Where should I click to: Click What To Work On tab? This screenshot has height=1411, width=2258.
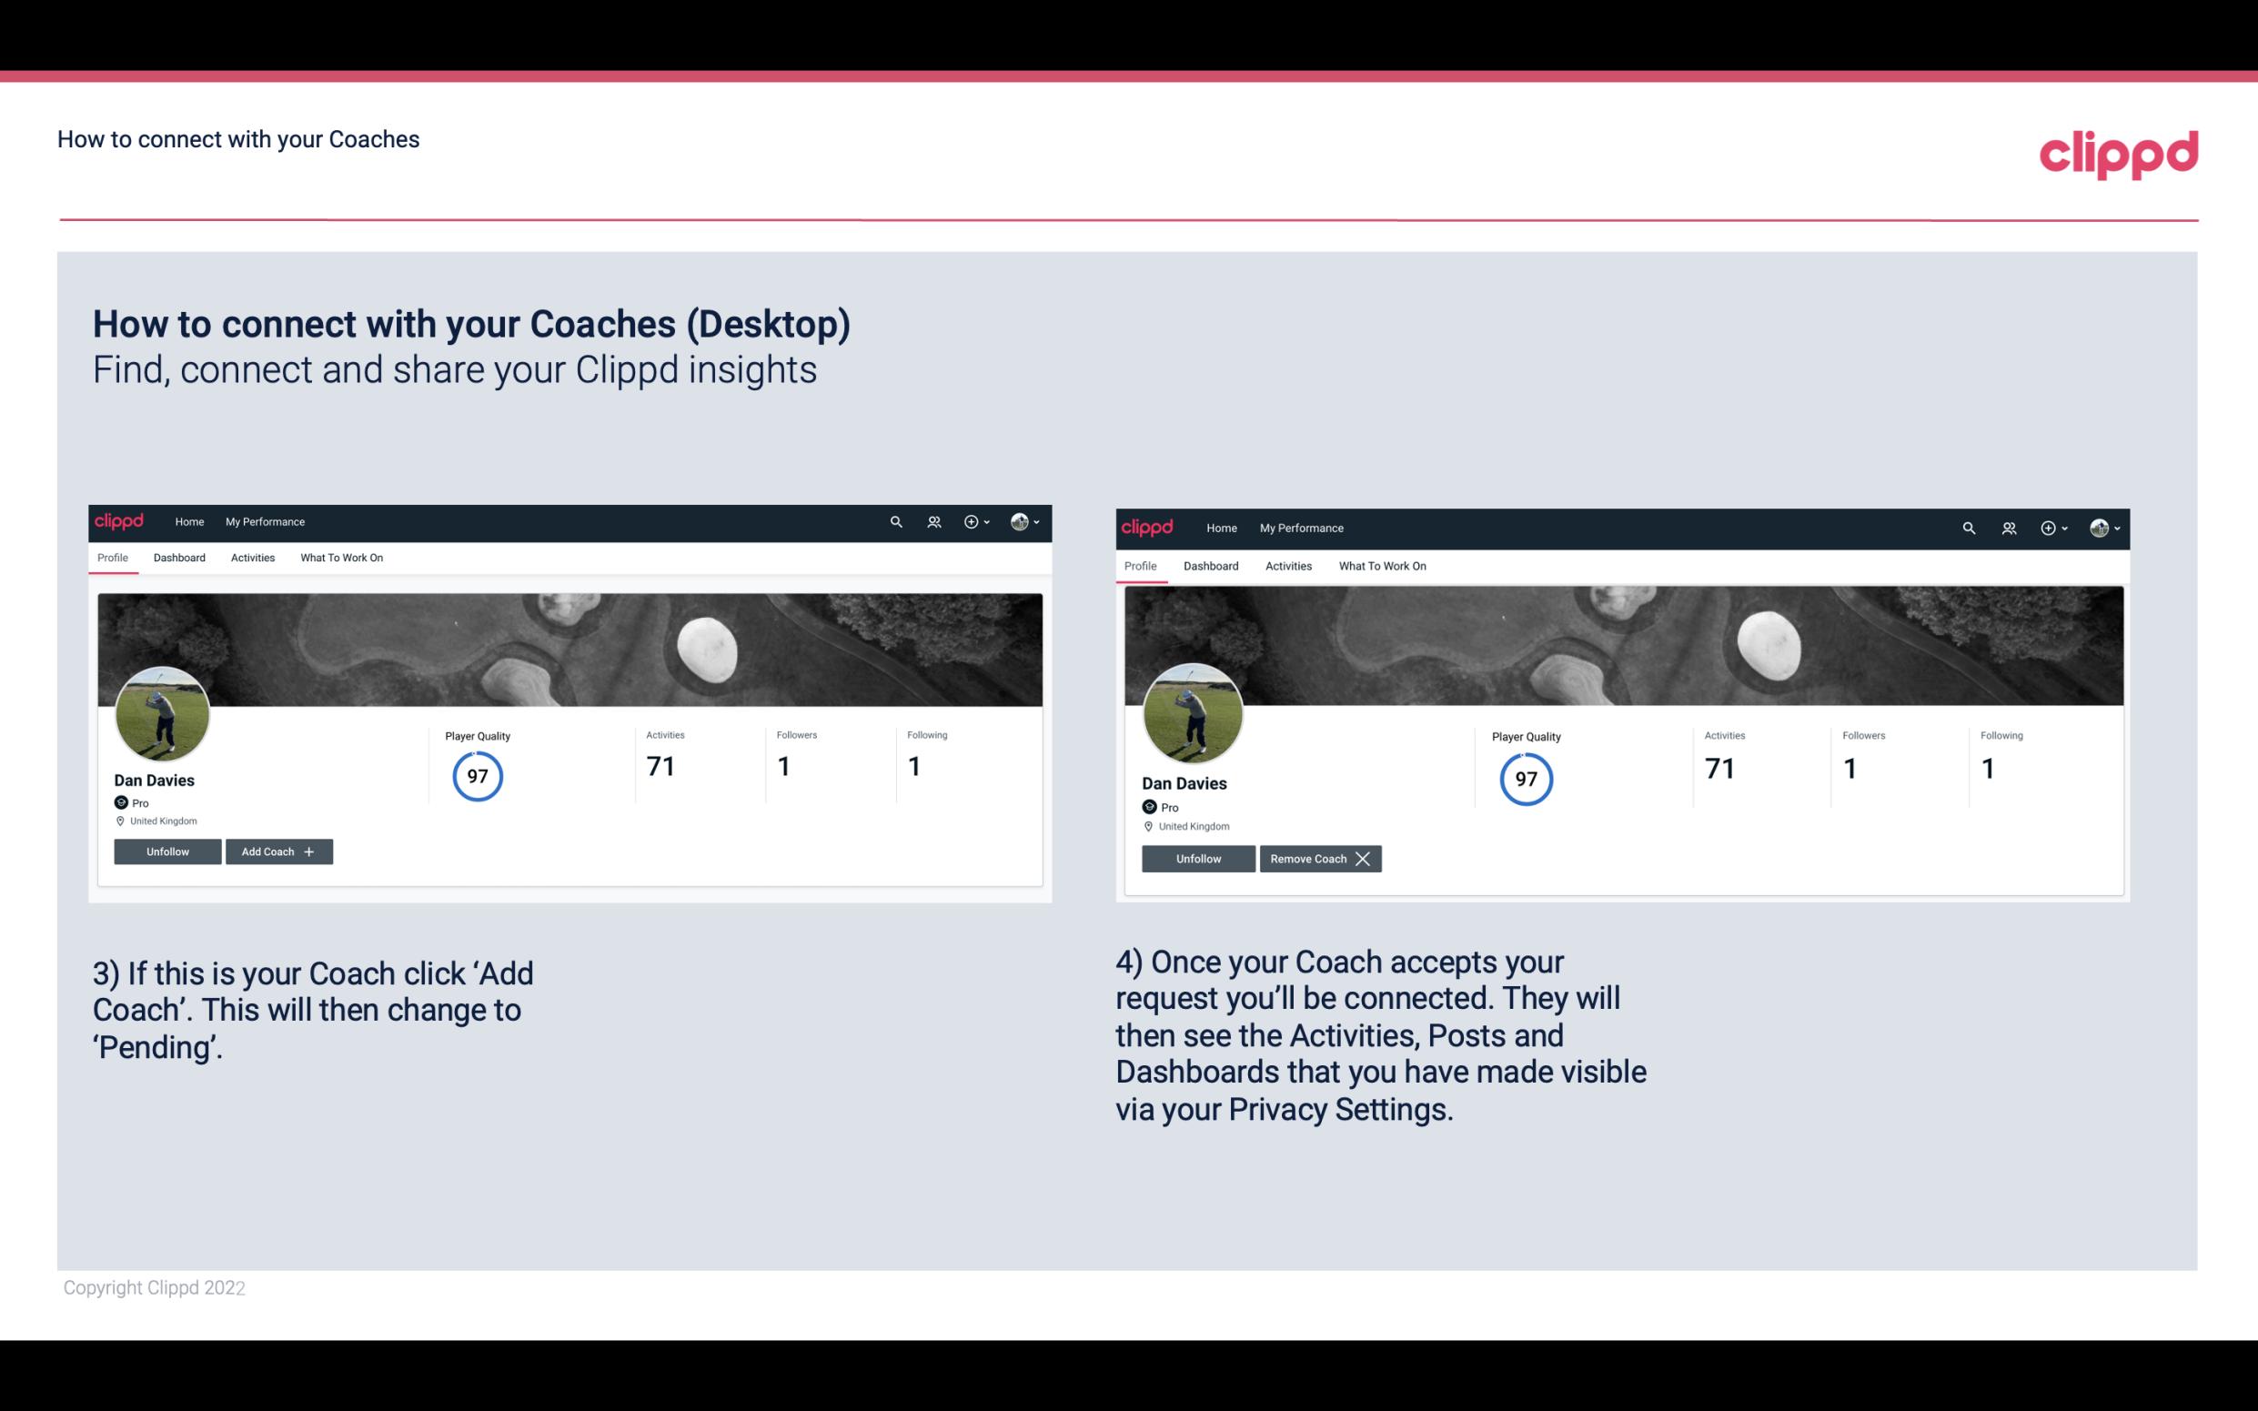coord(339,558)
